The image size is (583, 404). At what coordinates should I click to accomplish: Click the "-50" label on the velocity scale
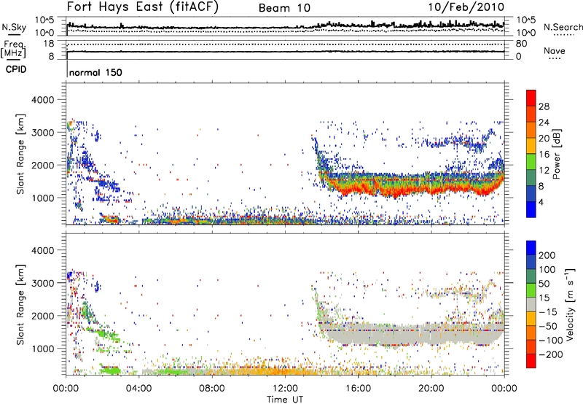(x=548, y=326)
